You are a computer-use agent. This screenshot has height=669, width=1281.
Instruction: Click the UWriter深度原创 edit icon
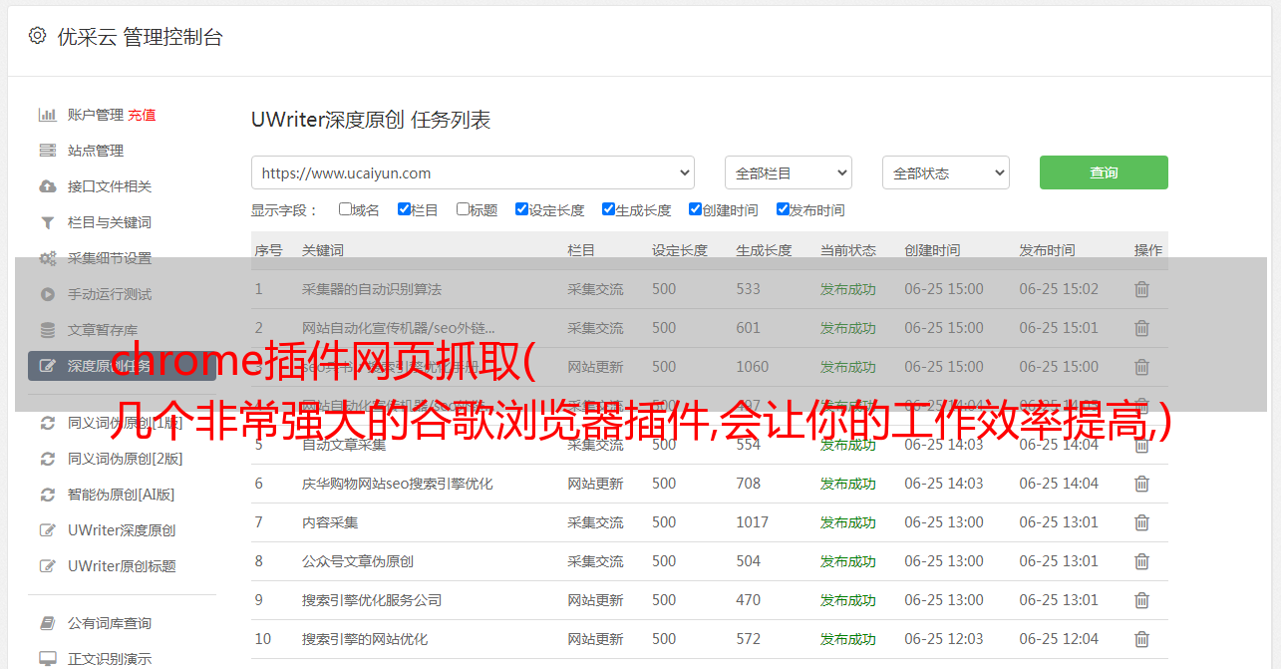[47, 530]
